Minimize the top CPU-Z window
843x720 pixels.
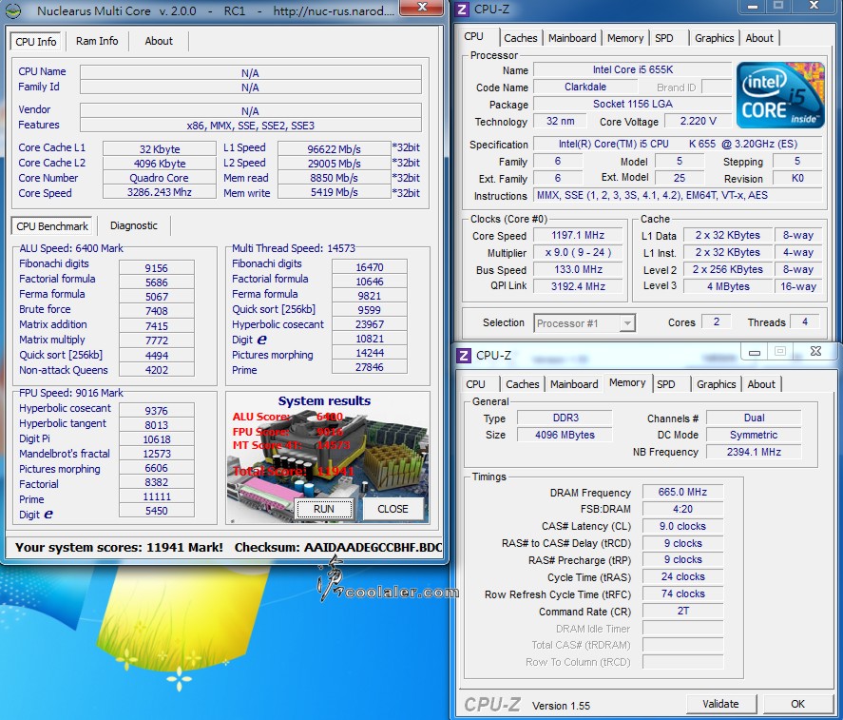point(753,7)
